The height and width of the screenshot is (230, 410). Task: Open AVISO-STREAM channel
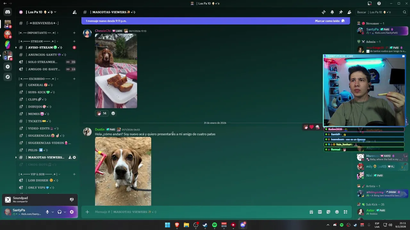click(x=47, y=47)
